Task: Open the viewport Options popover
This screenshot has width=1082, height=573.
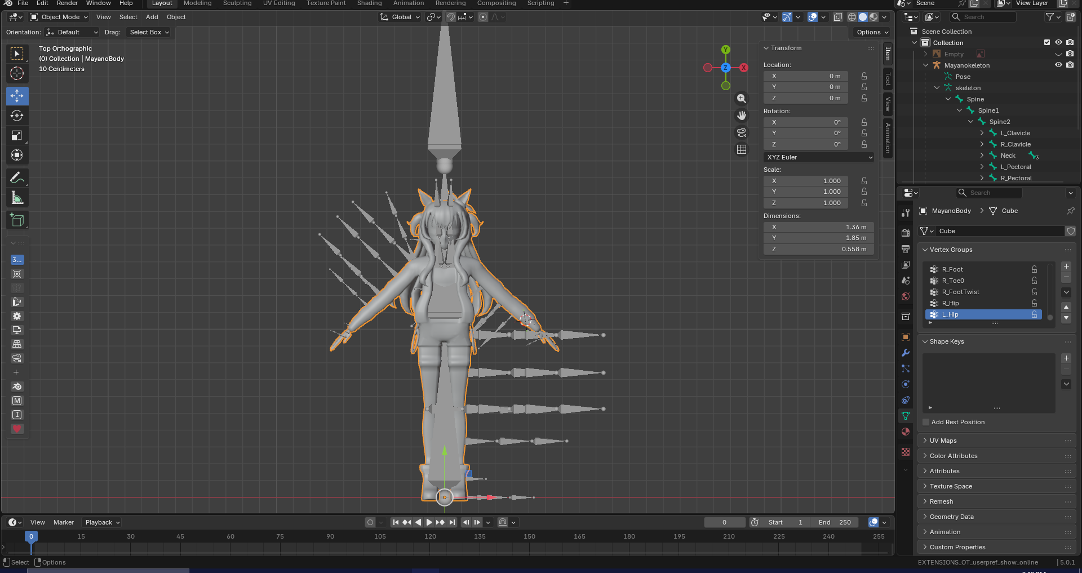Action: pos(872,32)
